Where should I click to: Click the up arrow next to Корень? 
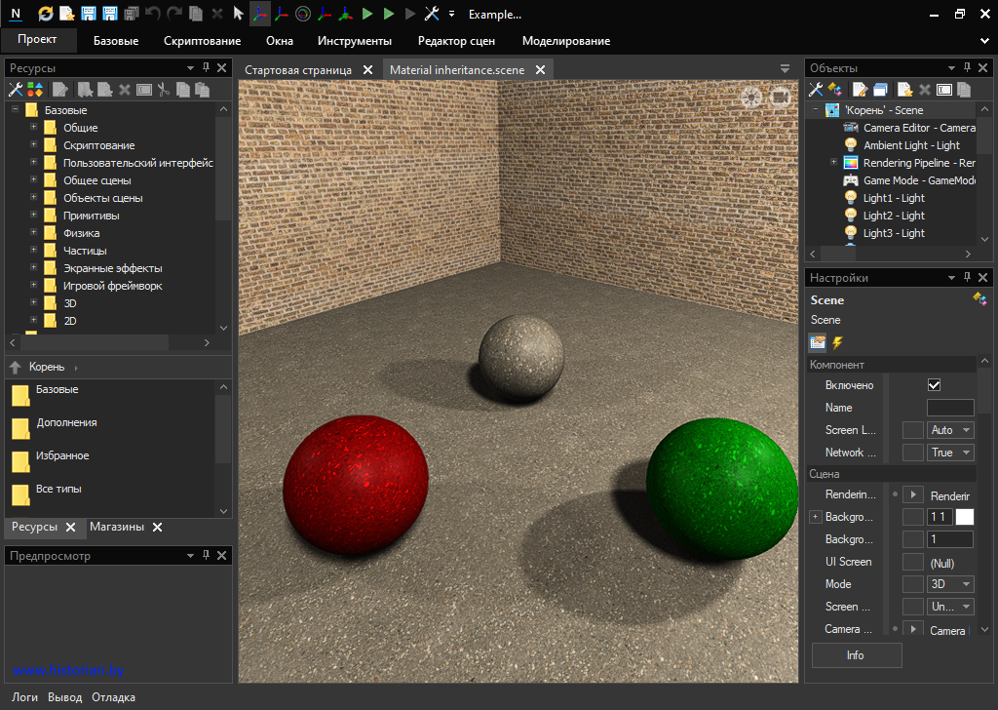[16, 368]
